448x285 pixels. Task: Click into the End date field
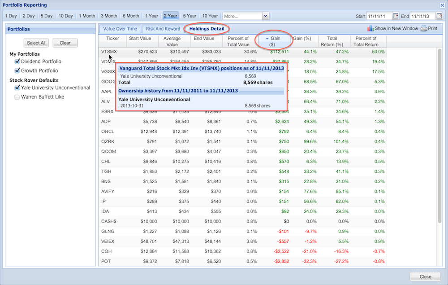[x=422, y=16]
